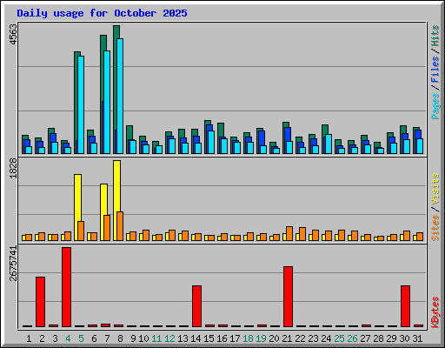
Task: Click the cyan pages bar for day 15
Action: point(211,142)
